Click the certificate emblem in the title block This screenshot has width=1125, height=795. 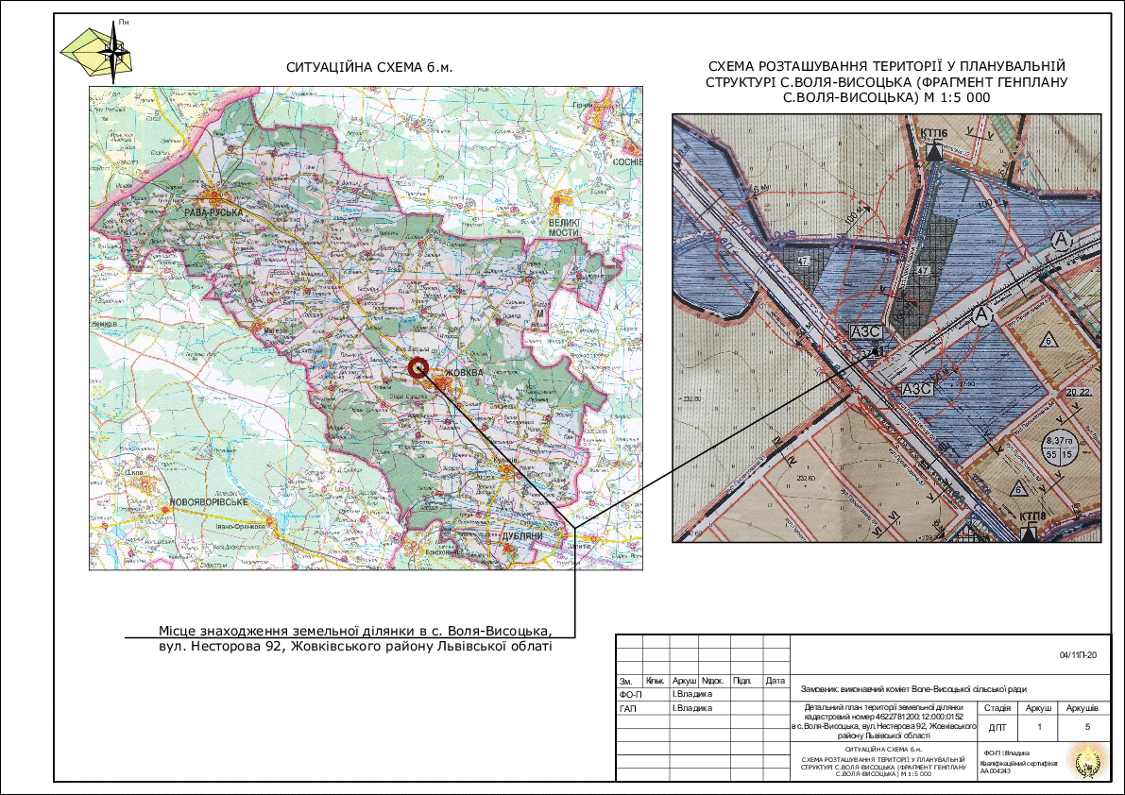(1088, 761)
